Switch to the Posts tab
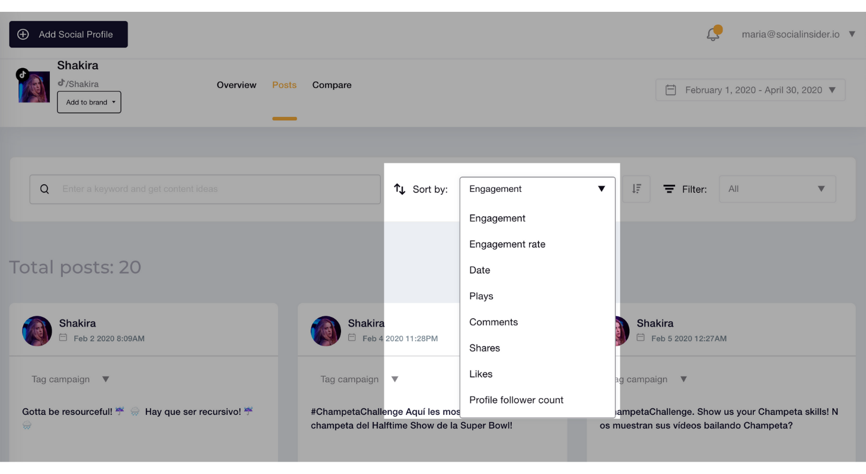This screenshot has height=474, width=866. 284,85
